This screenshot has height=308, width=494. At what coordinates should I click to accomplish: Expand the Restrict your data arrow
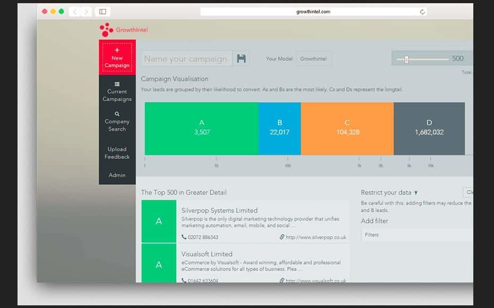tap(416, 193)
